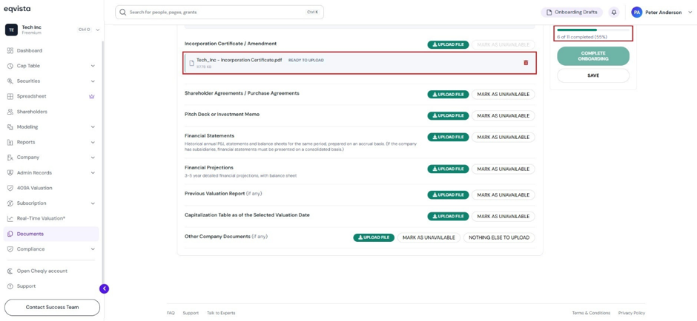697x321 pixels.
Task: Expand the Subscription submenu chevron
Action: 93,203
